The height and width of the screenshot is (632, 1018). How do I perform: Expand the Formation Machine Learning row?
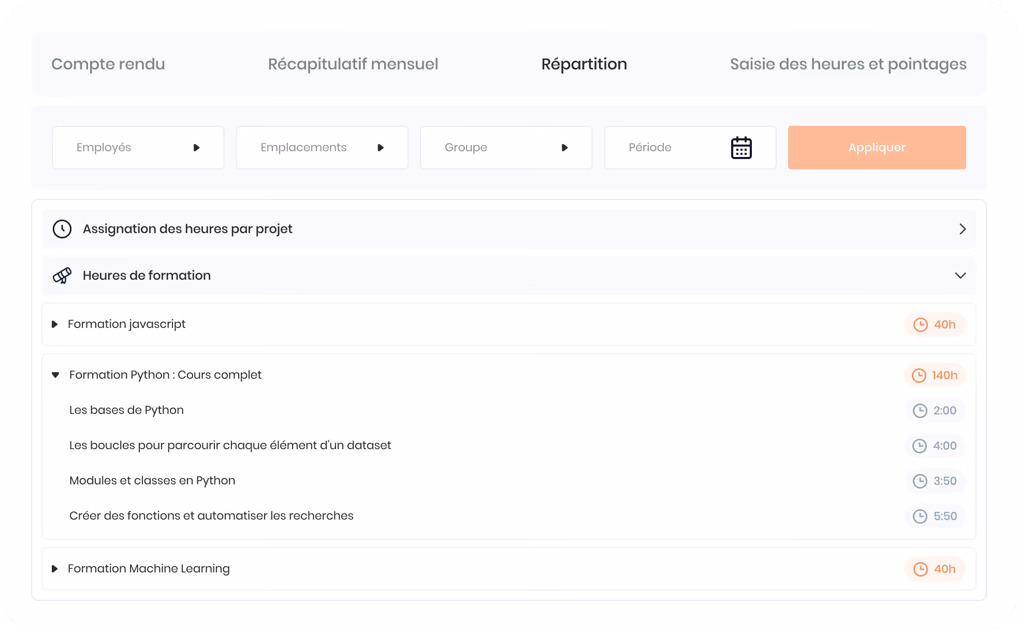point(54,569)
